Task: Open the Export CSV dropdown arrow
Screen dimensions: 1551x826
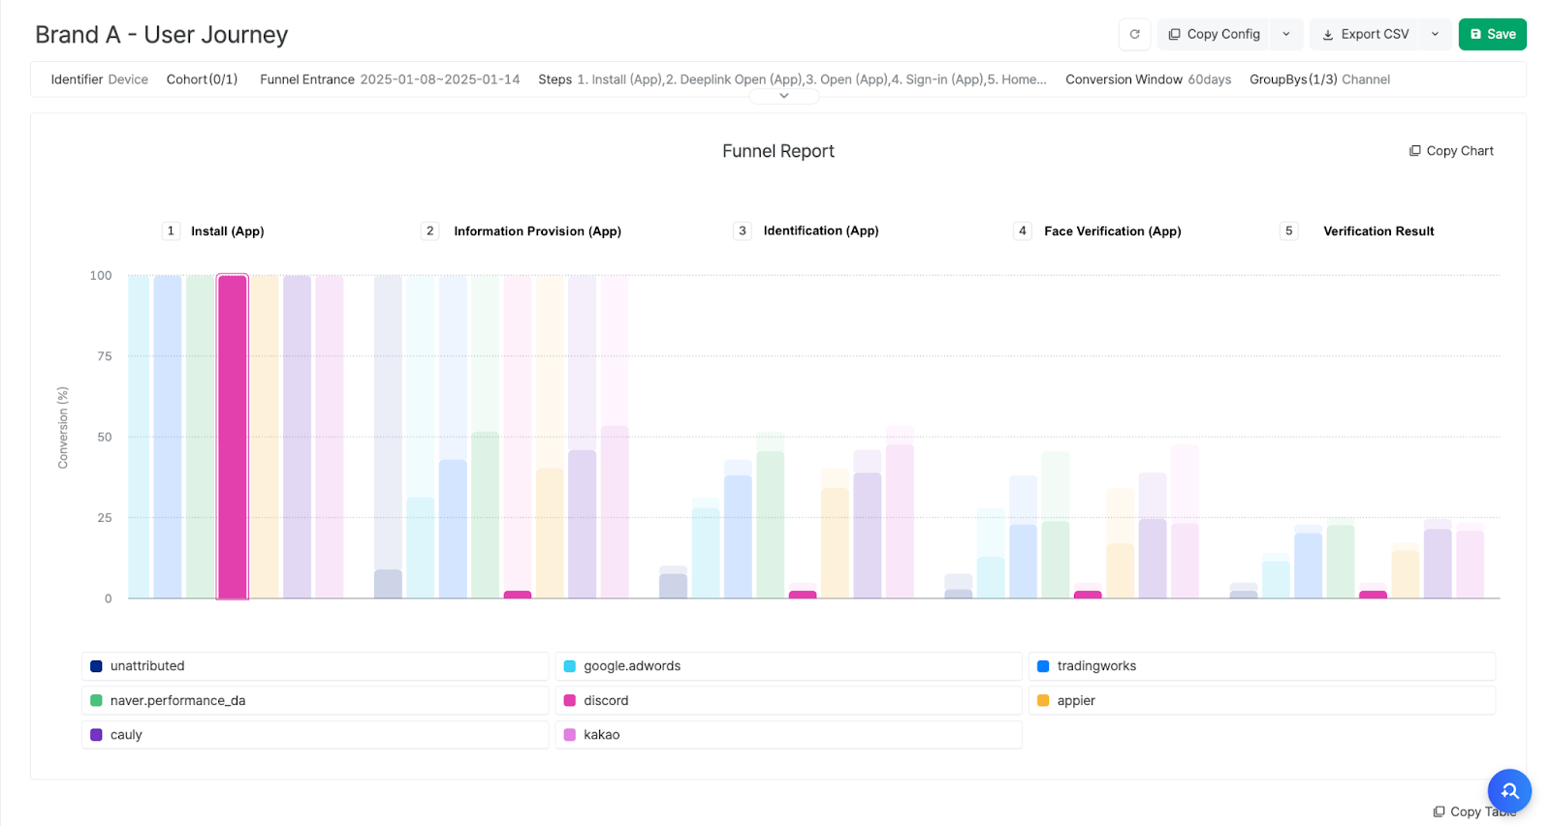Action: (1435, 34)
